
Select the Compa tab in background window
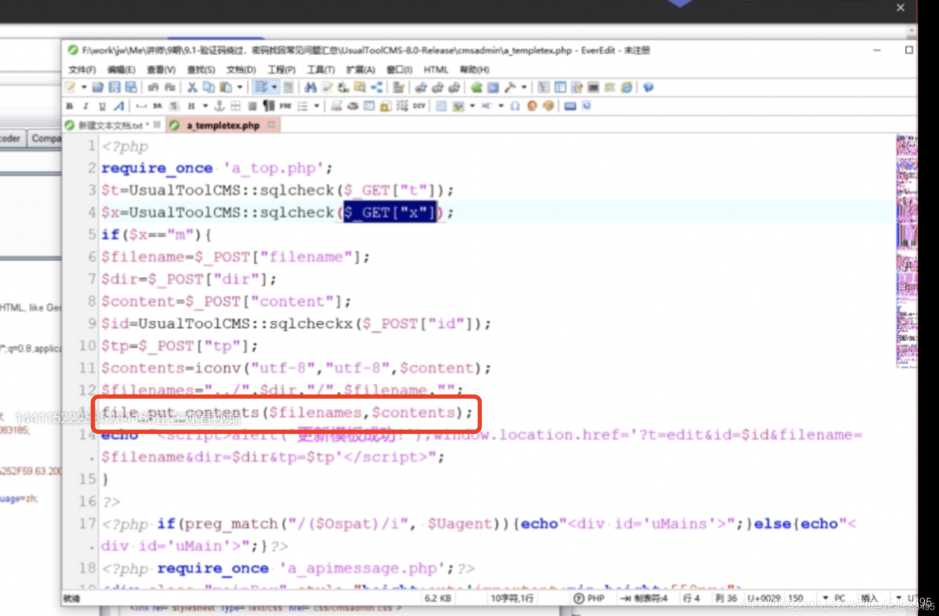(x=47, y=138)
